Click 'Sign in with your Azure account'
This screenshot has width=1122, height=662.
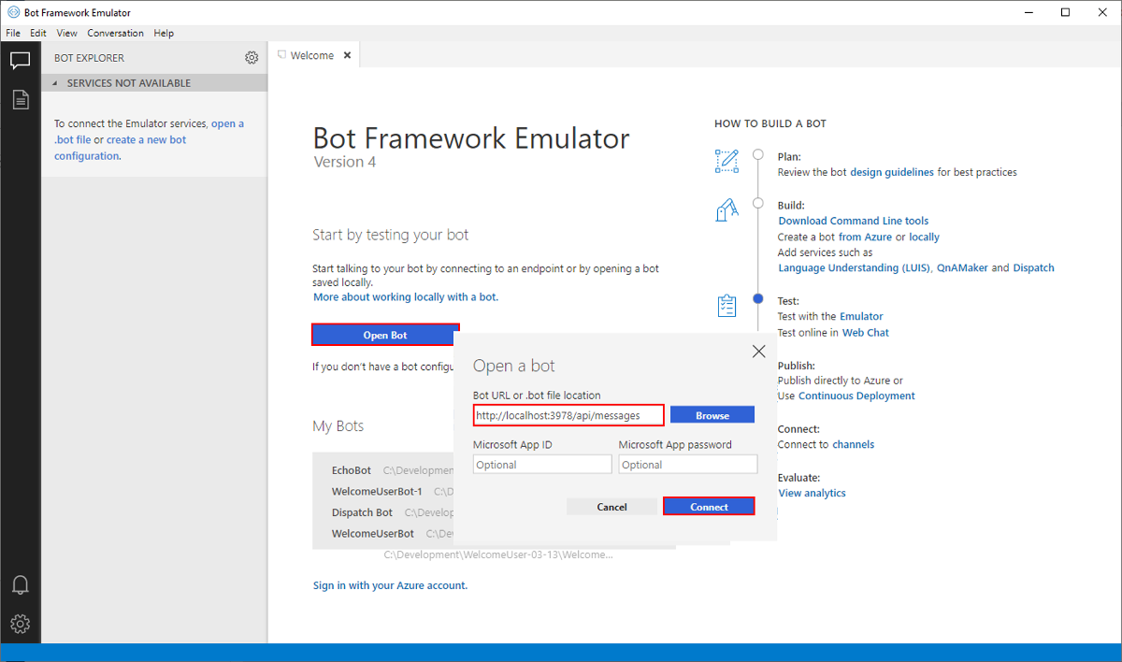point(390,585)
